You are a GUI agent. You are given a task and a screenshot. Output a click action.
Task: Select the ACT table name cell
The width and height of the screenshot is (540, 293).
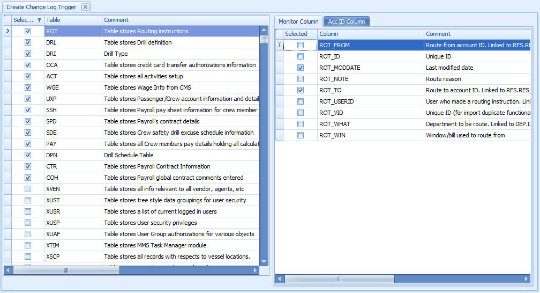pos(73,76)
